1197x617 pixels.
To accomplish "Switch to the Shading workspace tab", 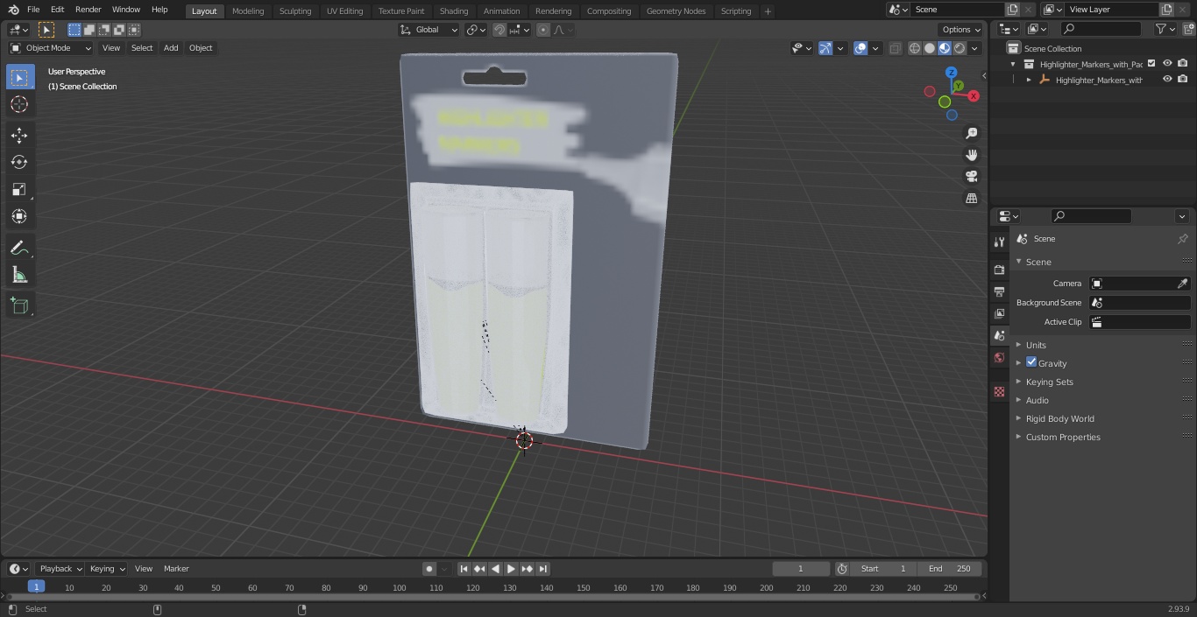I will [x=453, y=11].
